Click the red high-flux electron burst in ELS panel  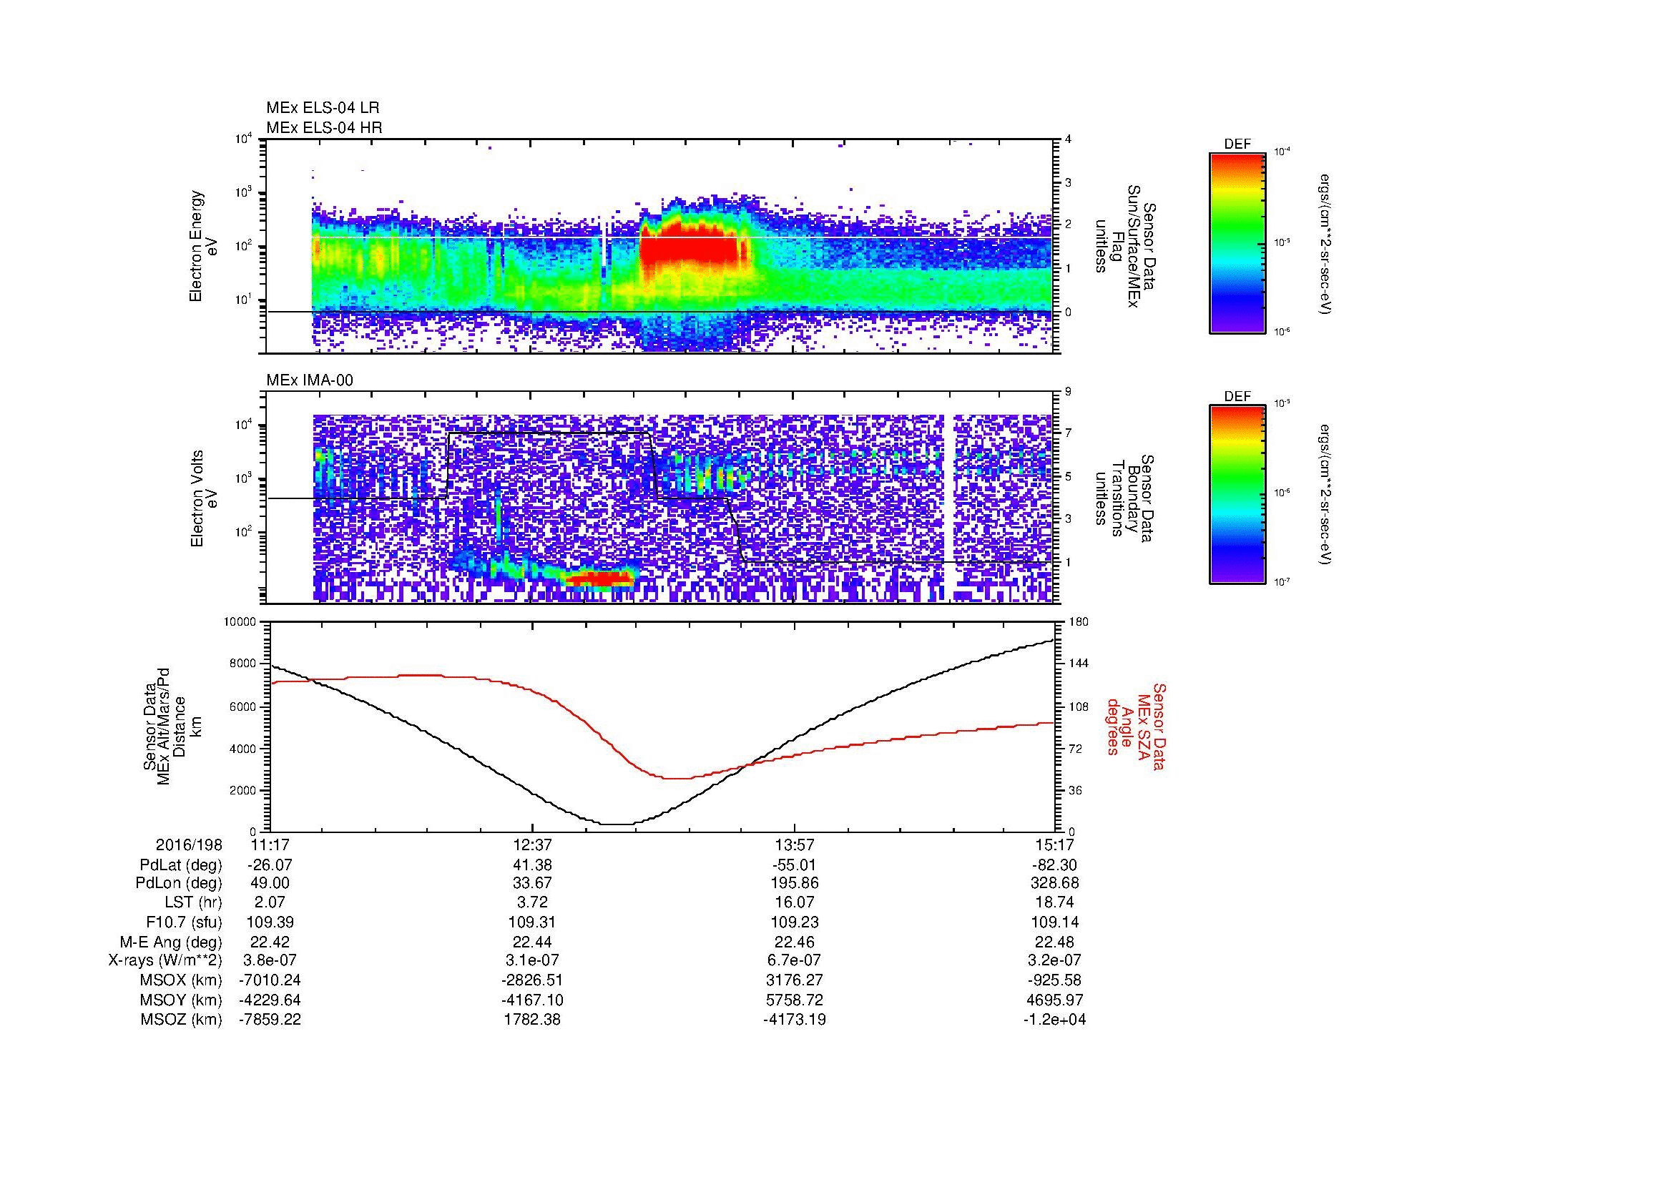(x=689, y=247)
